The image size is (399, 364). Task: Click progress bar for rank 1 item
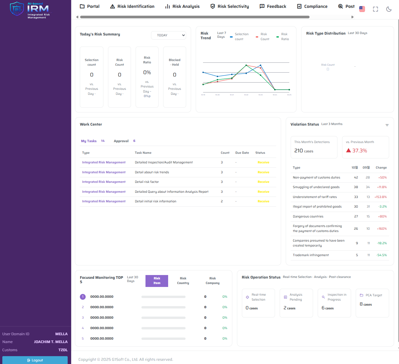(163, 297)
